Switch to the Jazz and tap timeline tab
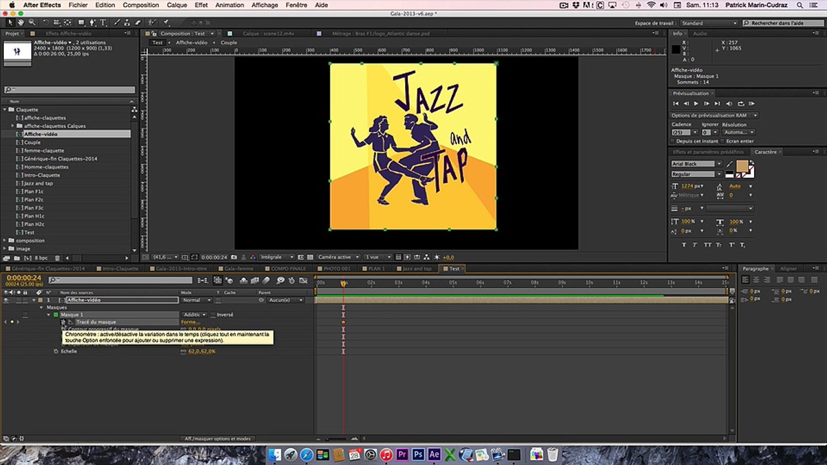Viewport: 827px width, 465px height. [417, 269]
